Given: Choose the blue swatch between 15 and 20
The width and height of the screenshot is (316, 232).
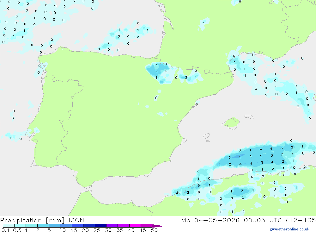Looking at the screenshot, I should tap(78, 226).
